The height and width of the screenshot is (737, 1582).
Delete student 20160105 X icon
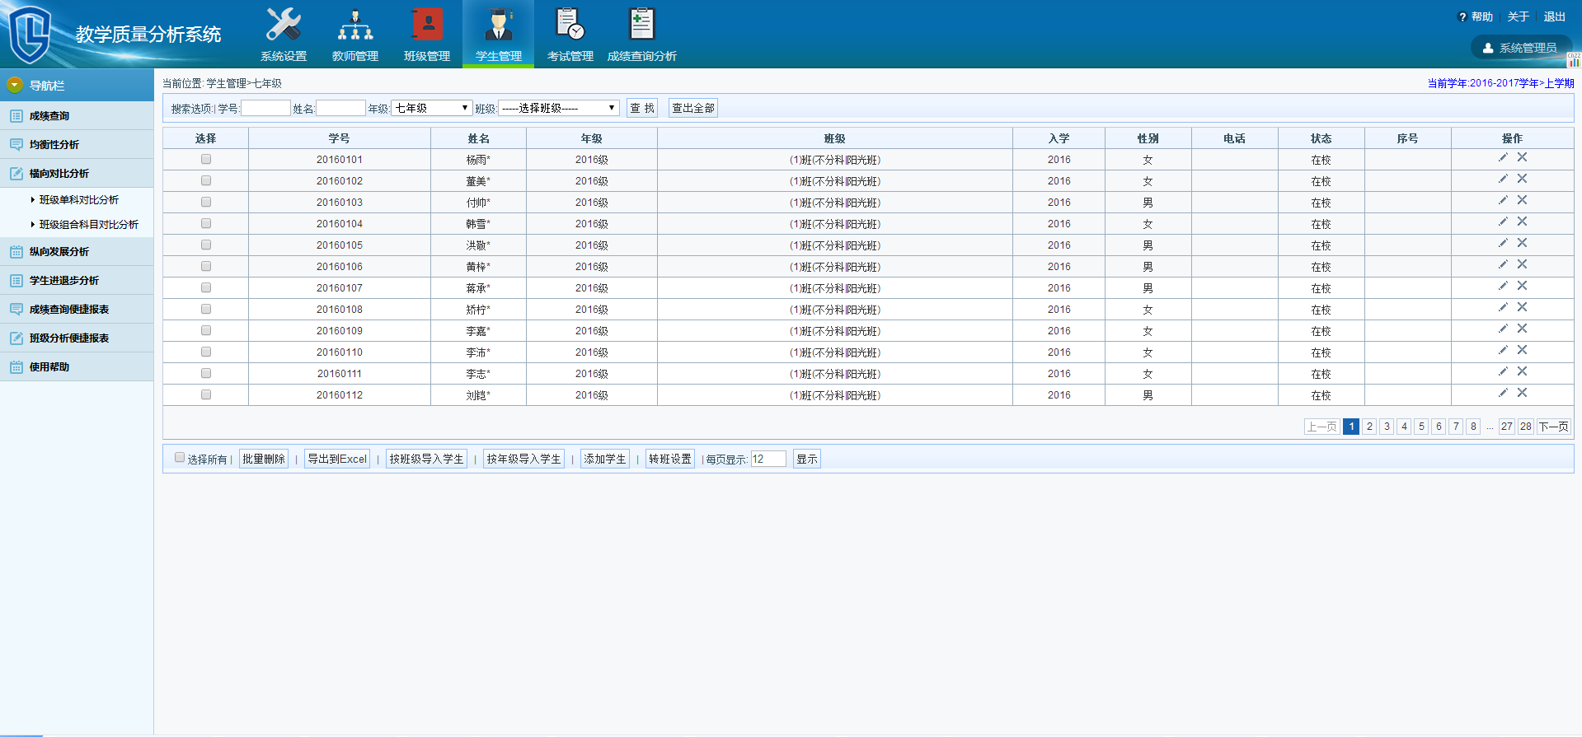click(1523, 243)
